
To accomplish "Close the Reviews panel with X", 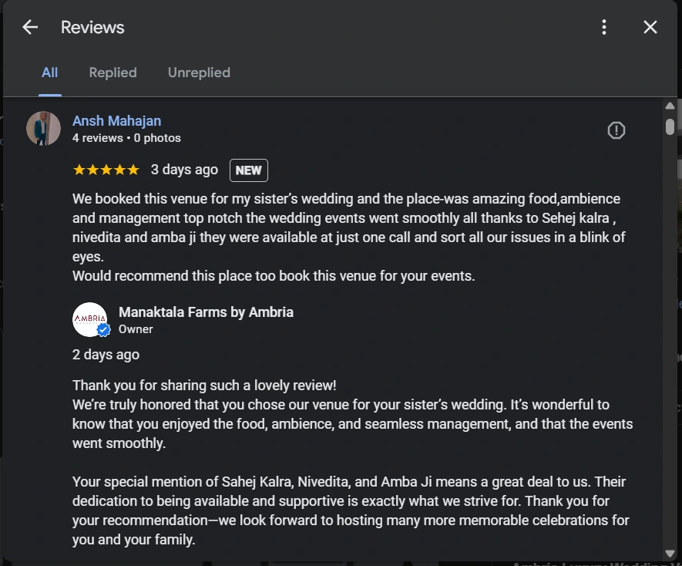I will click(650, 27).
